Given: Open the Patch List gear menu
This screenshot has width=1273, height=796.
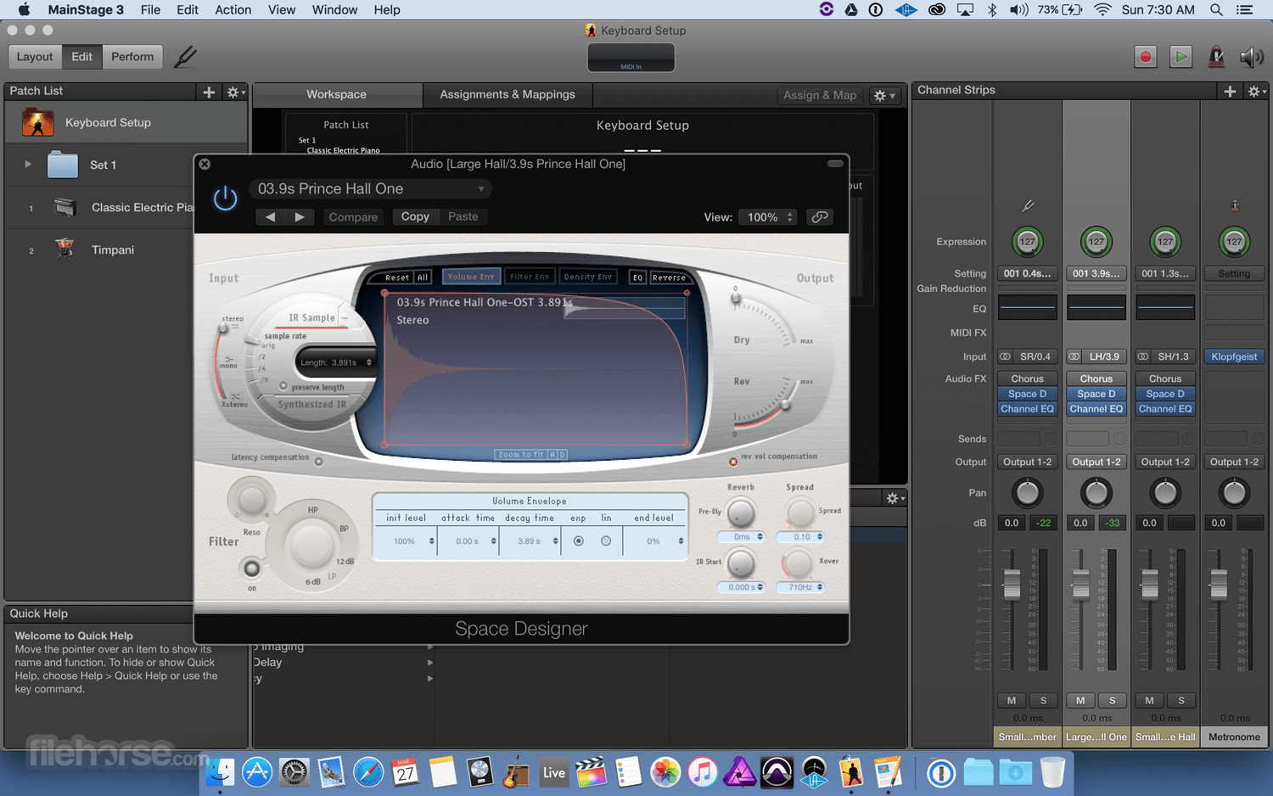Looking at the screenshot, I should (x=234, y=92).
